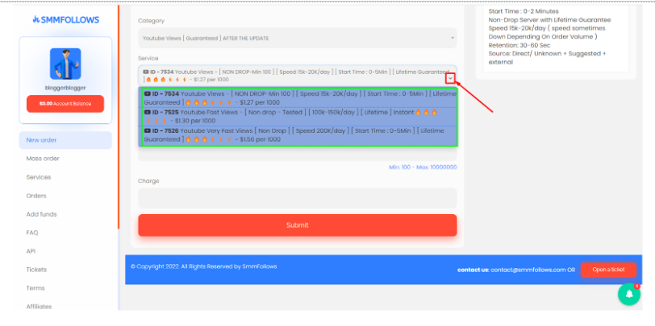
Task: Select service ID 7525 Youtube Fast Views
Action: (299, 116)
